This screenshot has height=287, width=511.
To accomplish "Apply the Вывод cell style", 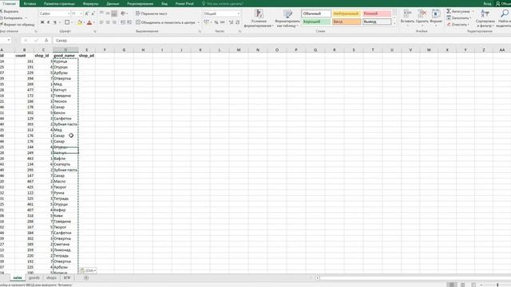I will coord(377,22).
